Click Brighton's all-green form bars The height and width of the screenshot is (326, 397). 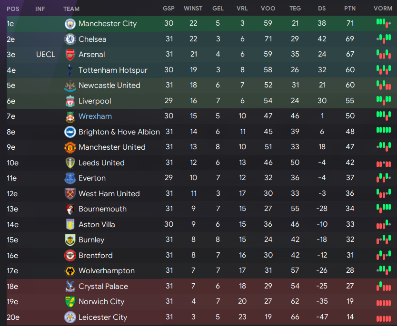pyautogui.click(x=384, y=130)
